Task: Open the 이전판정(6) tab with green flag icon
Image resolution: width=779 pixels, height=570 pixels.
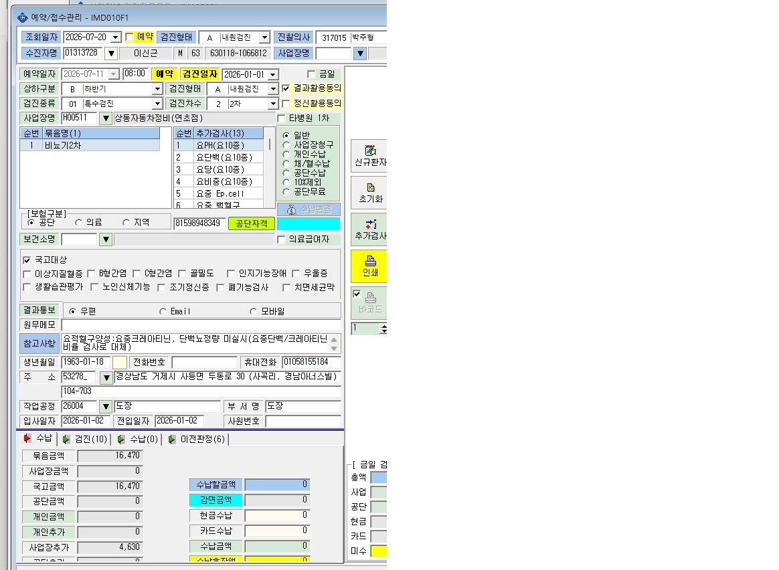Action: coord(197,440)
